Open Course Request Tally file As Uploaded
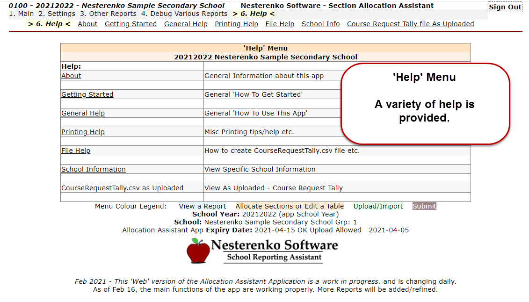Screen dimensions: 529x302 [410, 24]
